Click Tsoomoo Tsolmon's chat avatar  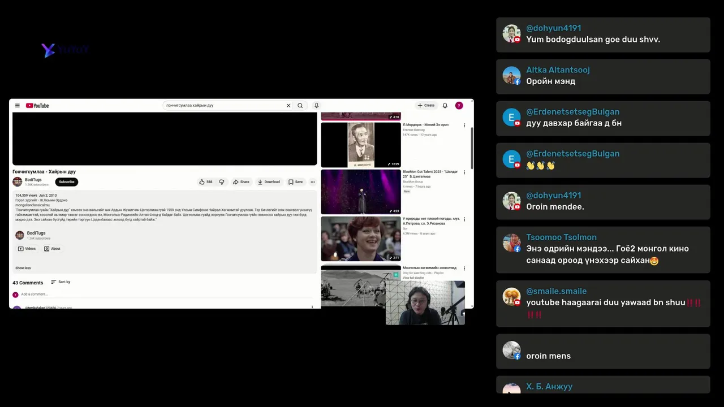(x=511, y=243)
